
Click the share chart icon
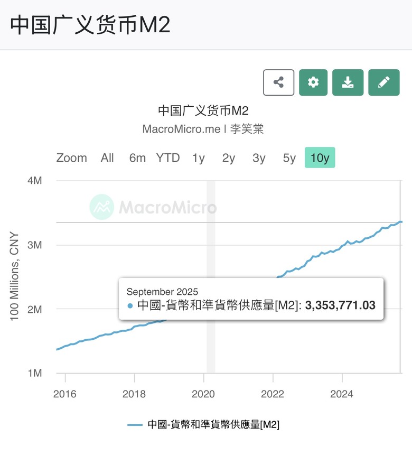pos(278,82)
